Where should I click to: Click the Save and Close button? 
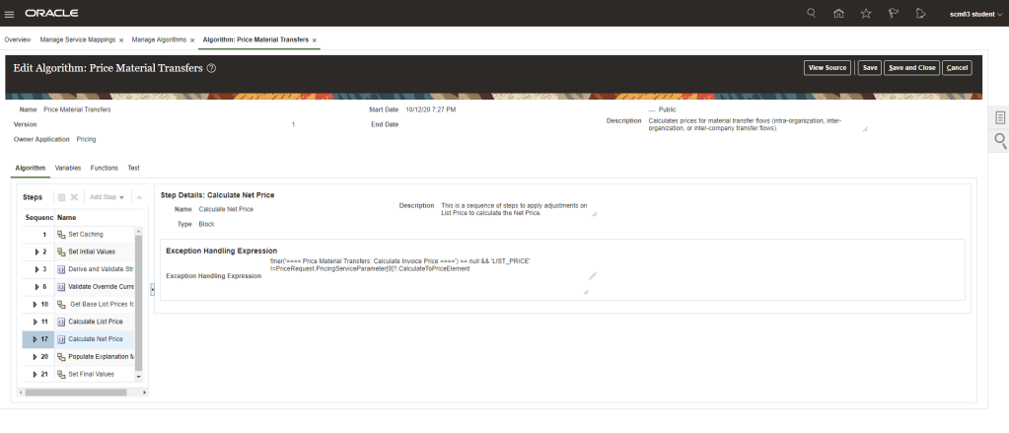coord(911,68)
